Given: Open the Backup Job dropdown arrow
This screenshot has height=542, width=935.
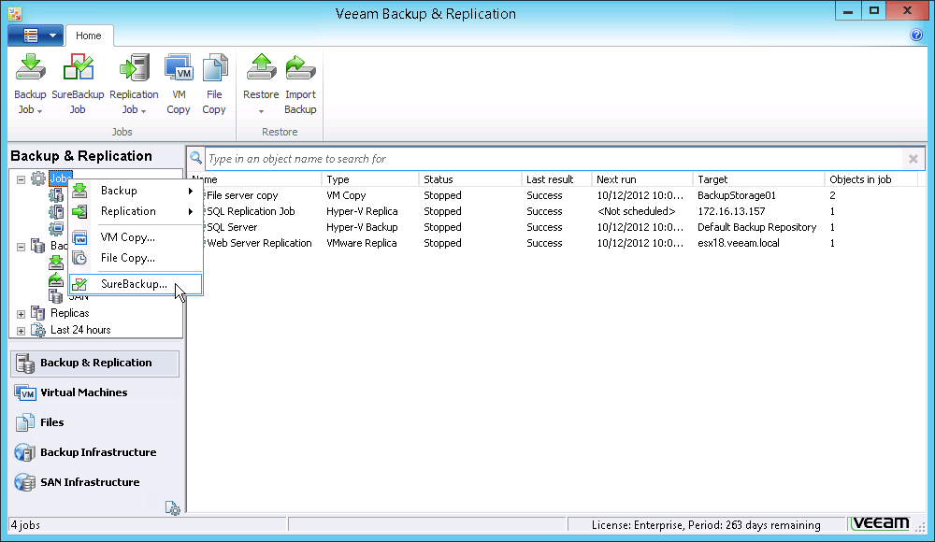Looking at the screenshot, I should [40, 111].
